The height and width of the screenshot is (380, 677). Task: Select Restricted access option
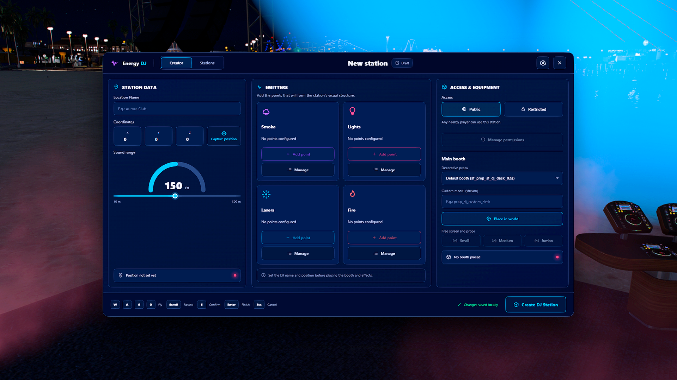click(533, 109)
